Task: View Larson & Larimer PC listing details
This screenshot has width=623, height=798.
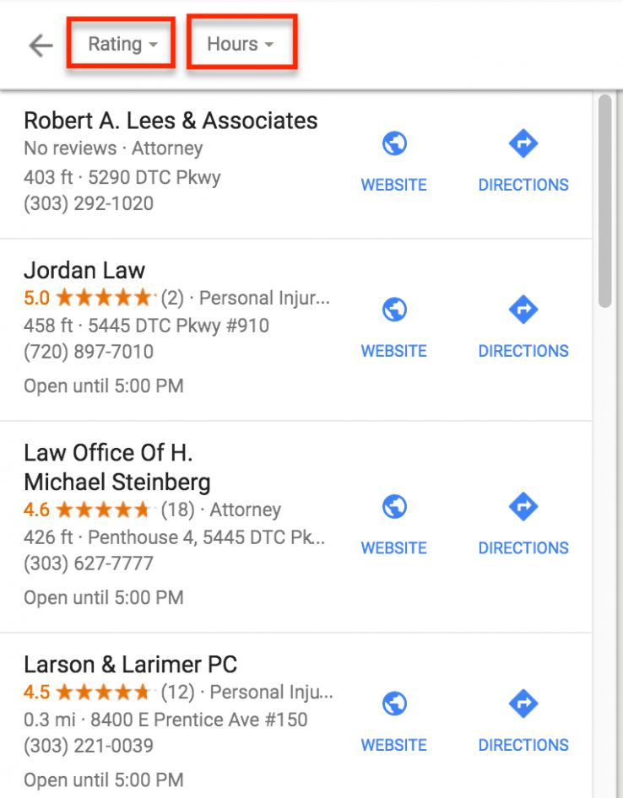Action: [131, 664]
